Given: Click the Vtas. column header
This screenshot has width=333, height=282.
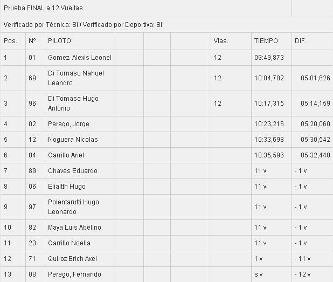Looking at the screenshot, I should 221,41.
